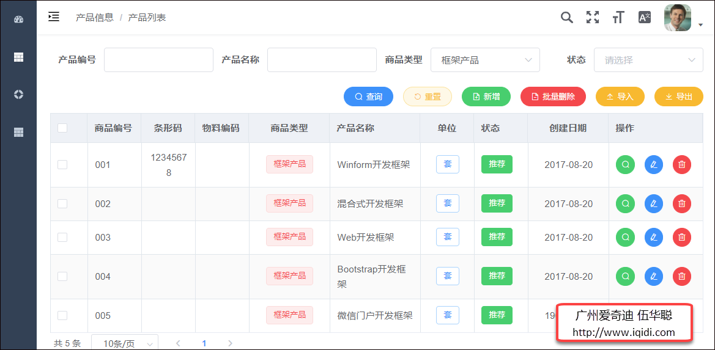The width and height of the screenshot is (715, 350).
Task: Collapse sidebar with the hamburger icon
Action: coord(54,16)
